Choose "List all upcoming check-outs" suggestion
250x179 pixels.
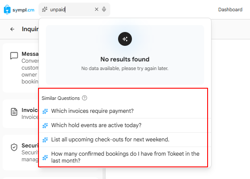(x=123, y=140)
